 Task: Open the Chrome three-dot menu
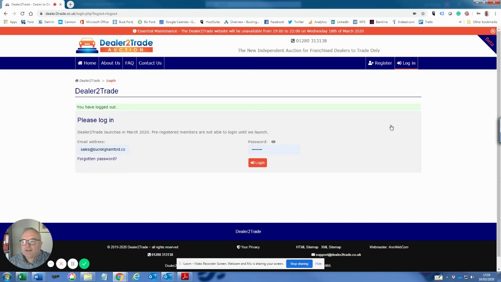tap(495, 13)
